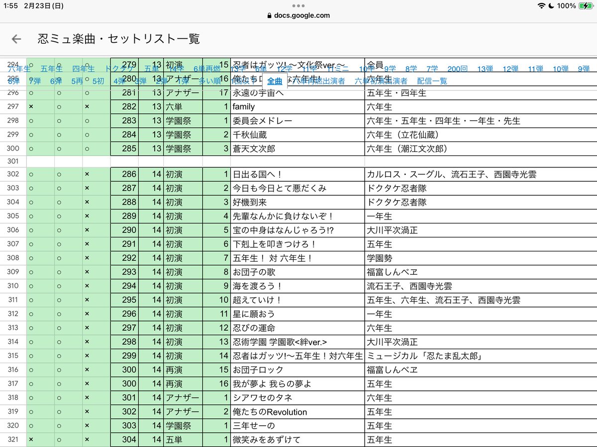Select the 下剋上を叩きつけろ! cell
The width and height of the screenshot is (597, 447).
click(298, 244)
